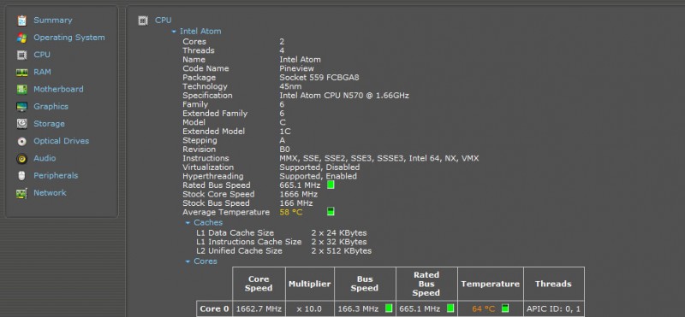Open the Summary section

[53, 20]
